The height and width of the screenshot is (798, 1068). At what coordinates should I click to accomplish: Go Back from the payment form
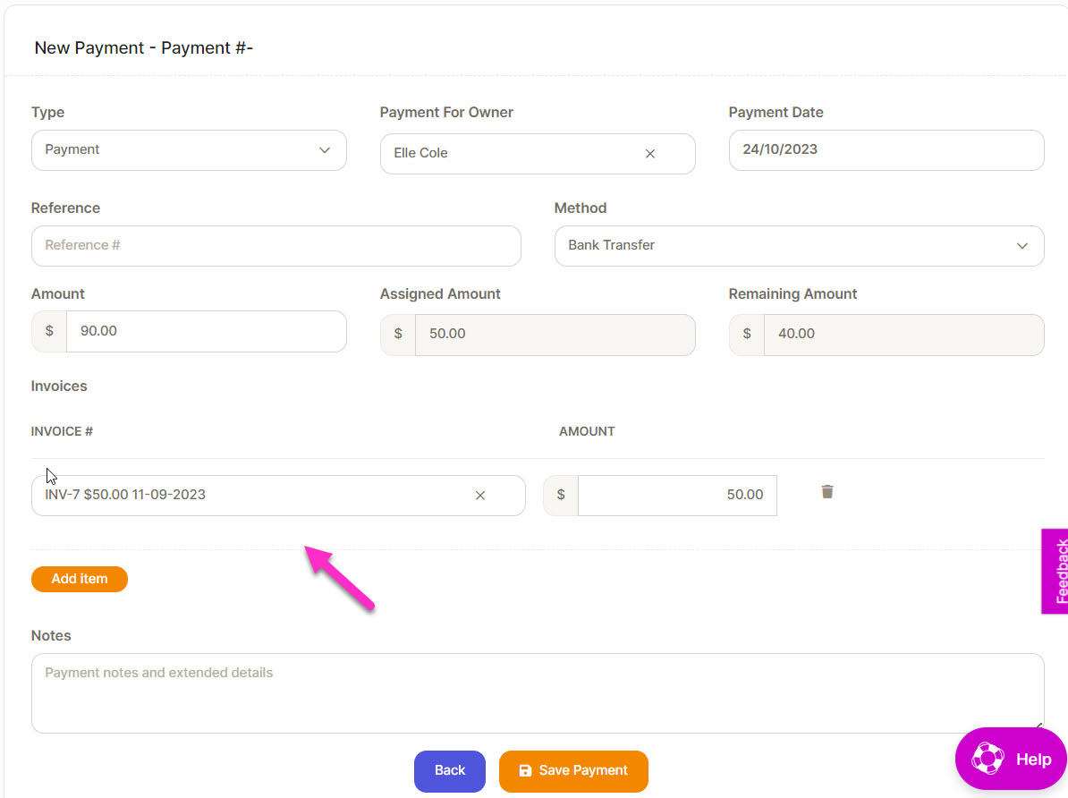(x=450, y=771)
